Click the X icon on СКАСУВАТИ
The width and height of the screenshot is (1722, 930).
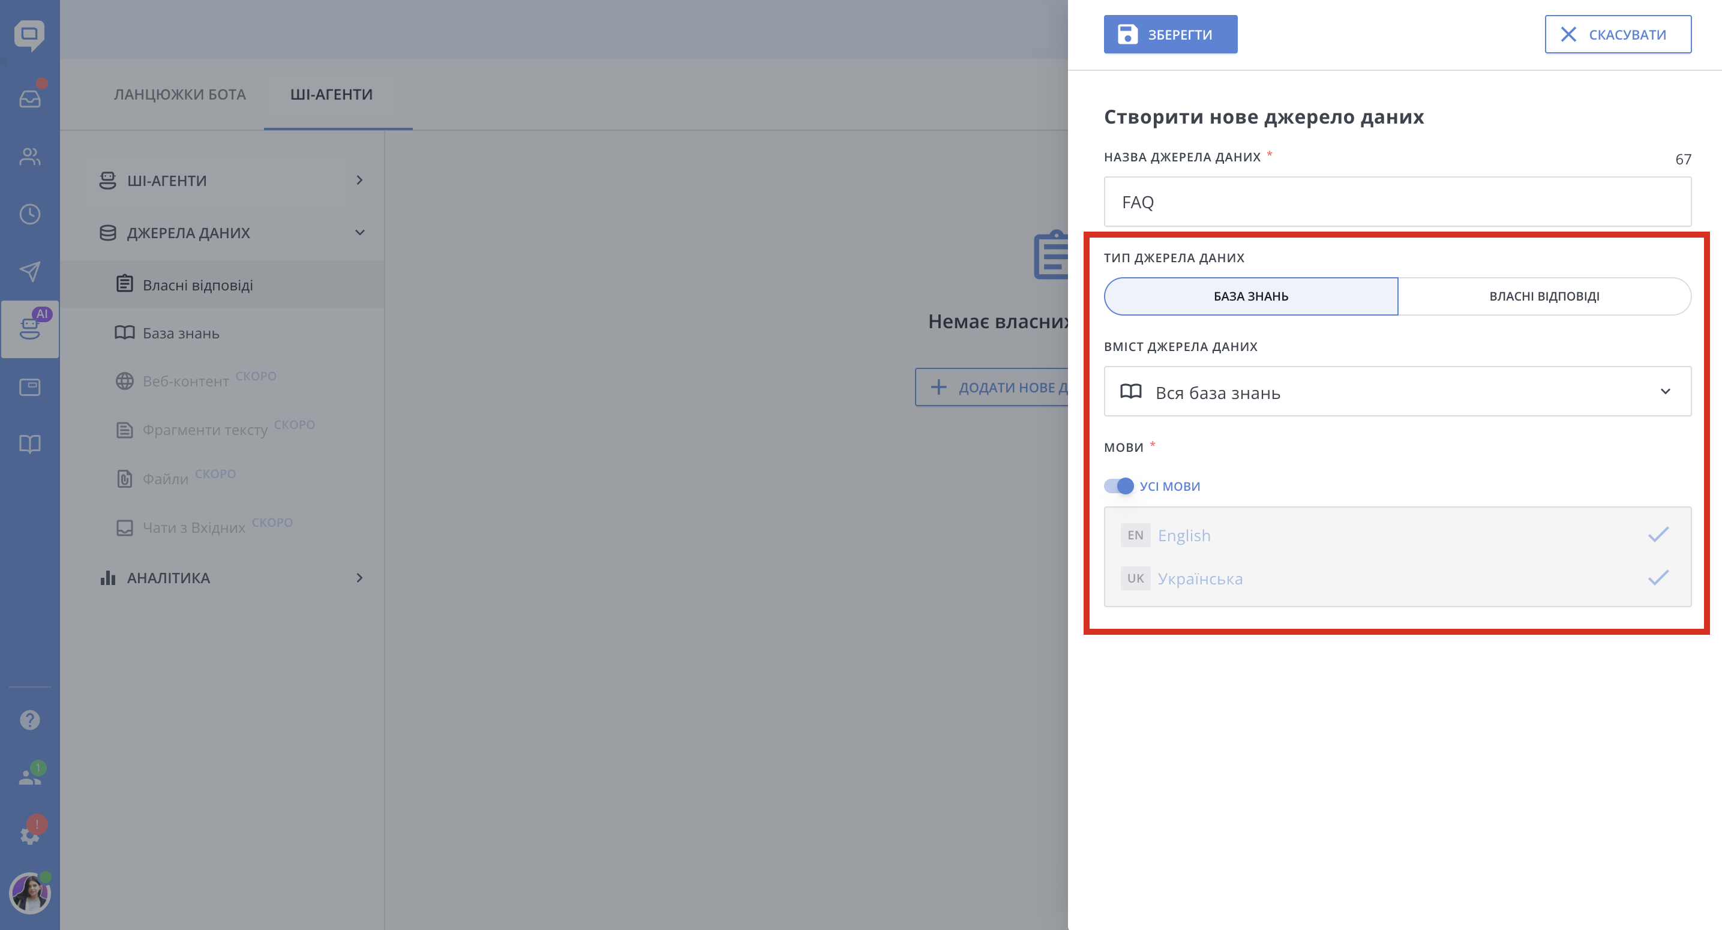1568,34
